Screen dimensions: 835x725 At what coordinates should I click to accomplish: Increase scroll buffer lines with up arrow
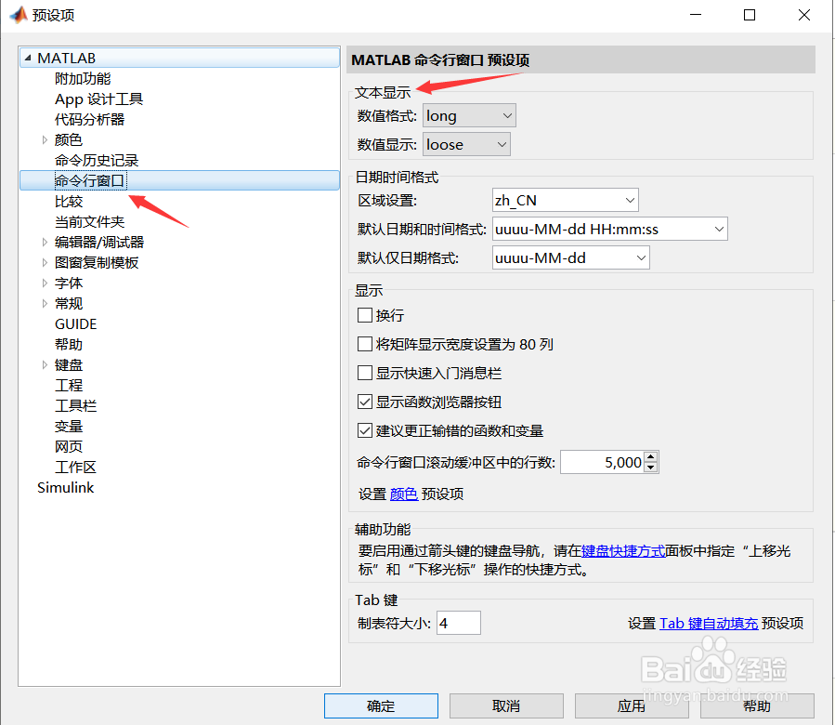coord(651,457)
